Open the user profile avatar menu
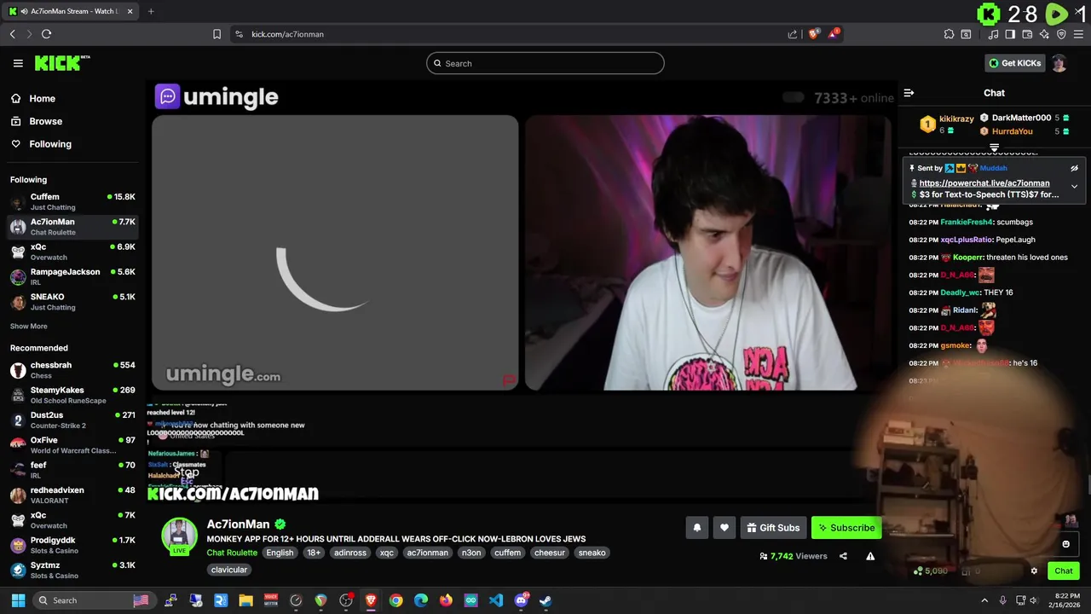1091x614 pixels. (1059, 63)
